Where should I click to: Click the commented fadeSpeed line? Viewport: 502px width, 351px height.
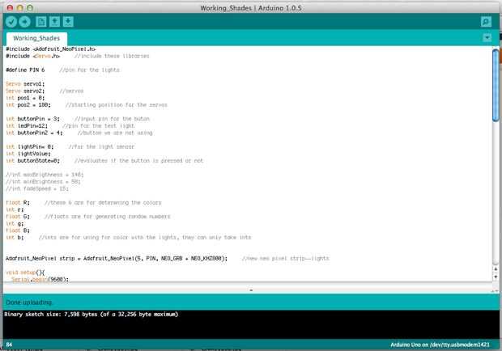click(x=37, y=188)
